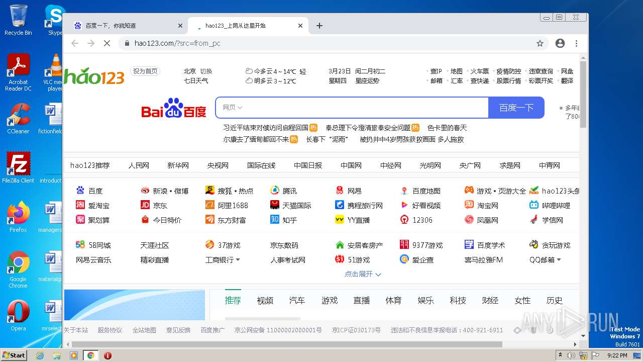Open the JD 京东 icon

(x=145, y=205)
